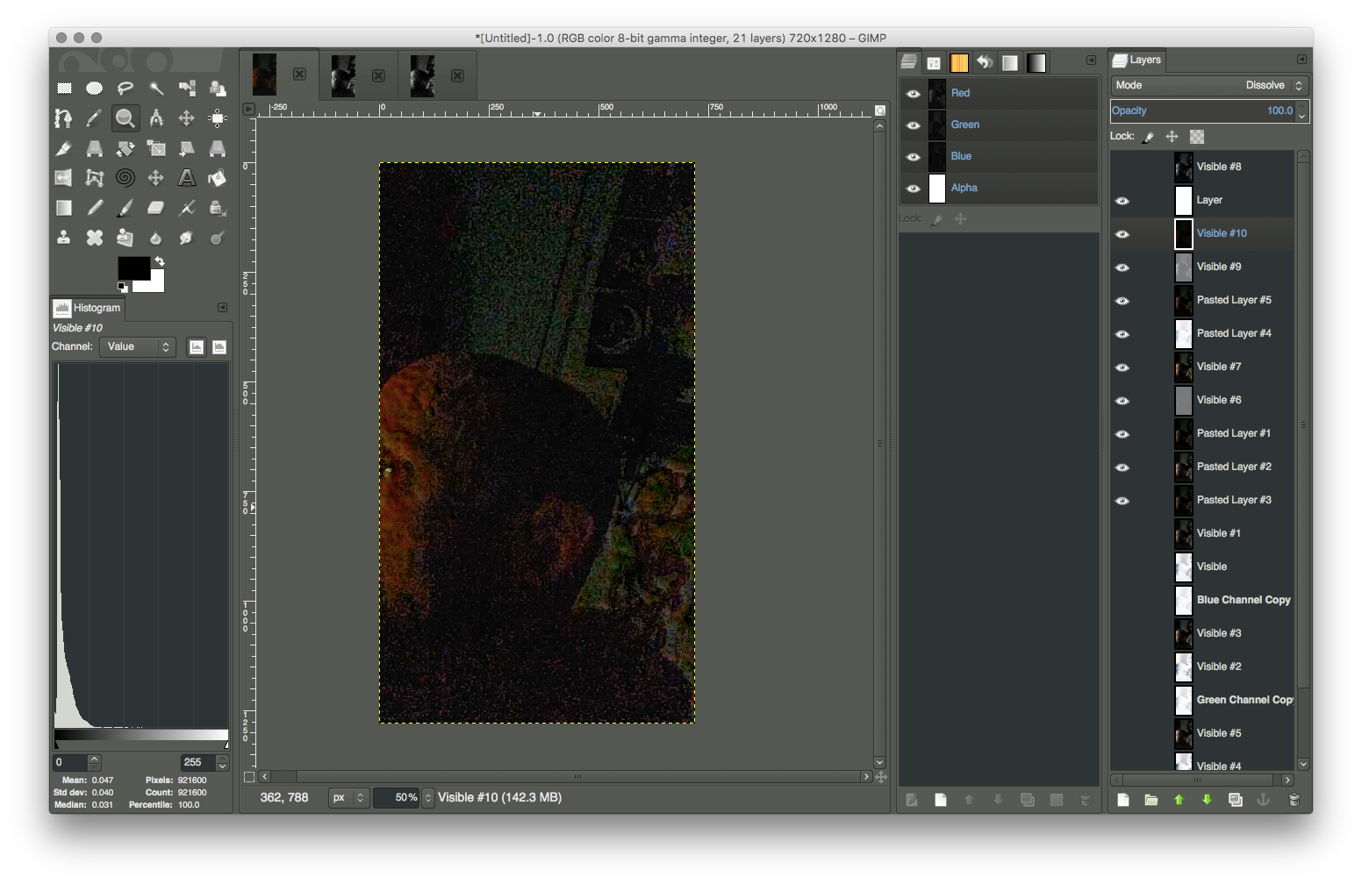Select the Warp Transform spiral tool
Viewport: 1362px width, 884px height.
click(x=125, y=178)
